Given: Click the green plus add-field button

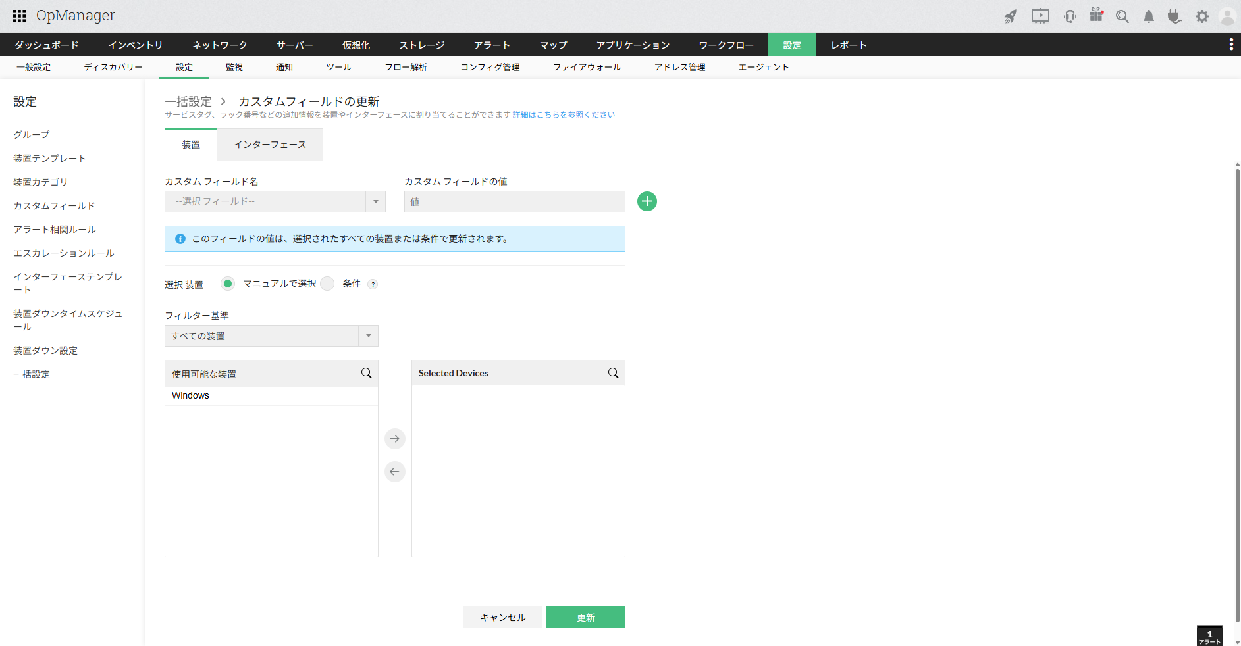Looking at the screenshot, I should [647, 201].
